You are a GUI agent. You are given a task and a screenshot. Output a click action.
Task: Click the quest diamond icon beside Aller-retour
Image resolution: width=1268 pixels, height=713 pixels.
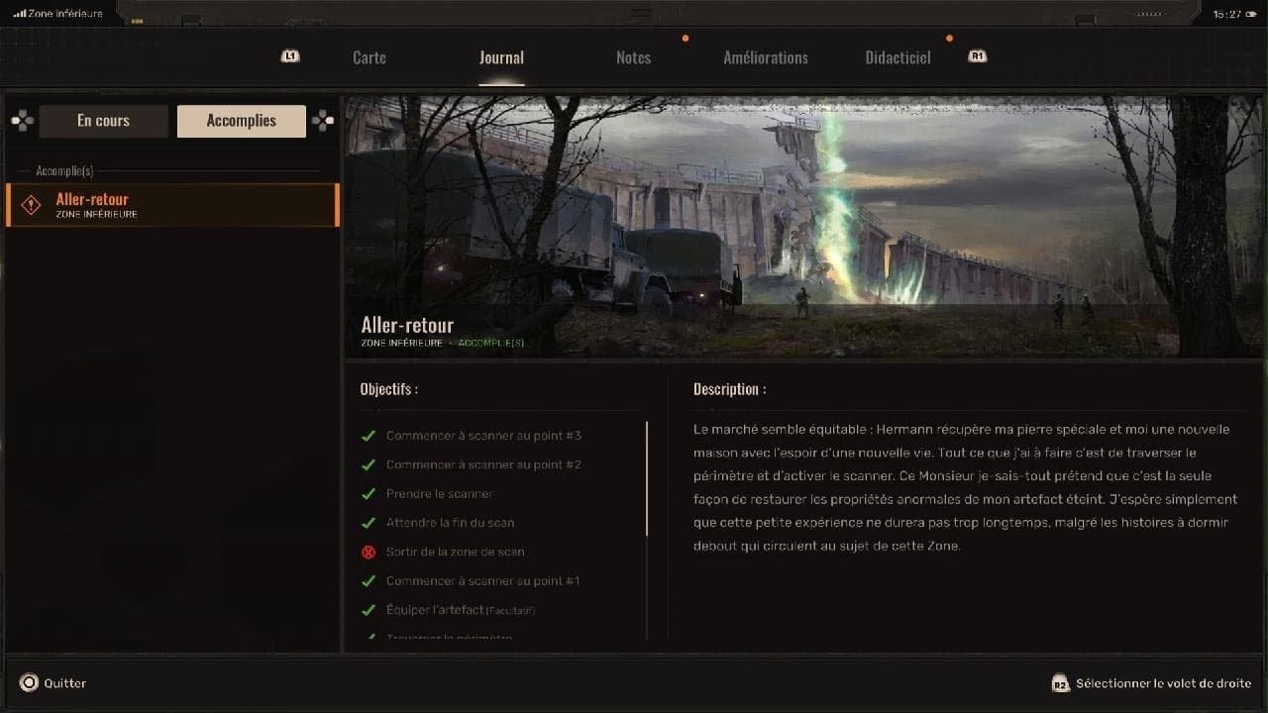pos(31,205)
